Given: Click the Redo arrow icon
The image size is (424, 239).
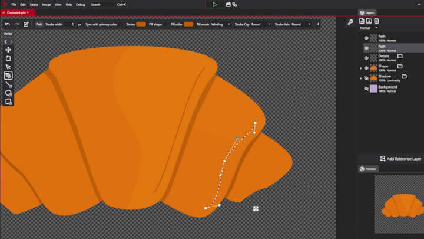Looking at the screenshot, I should pos(16,24).
